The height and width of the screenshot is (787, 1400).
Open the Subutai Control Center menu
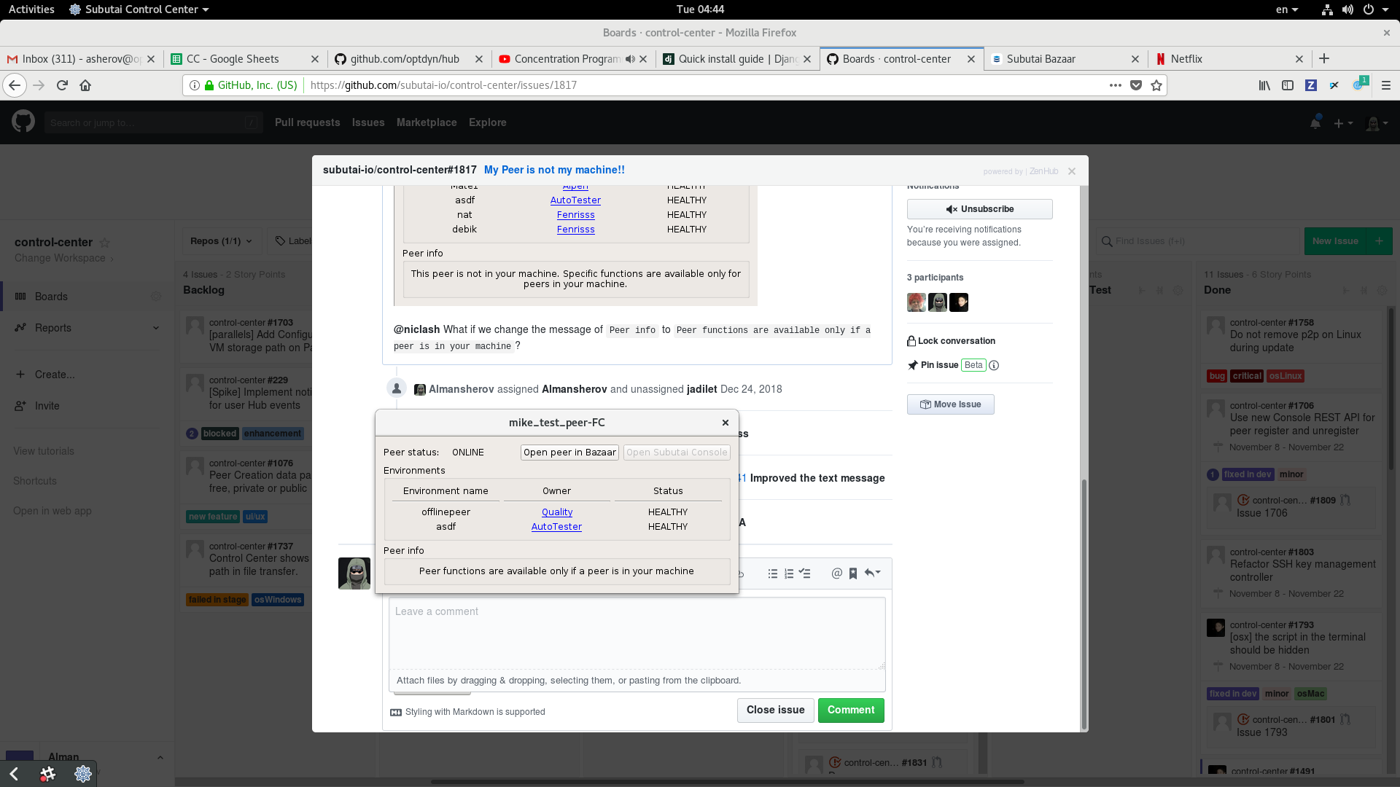pos(138,9)
